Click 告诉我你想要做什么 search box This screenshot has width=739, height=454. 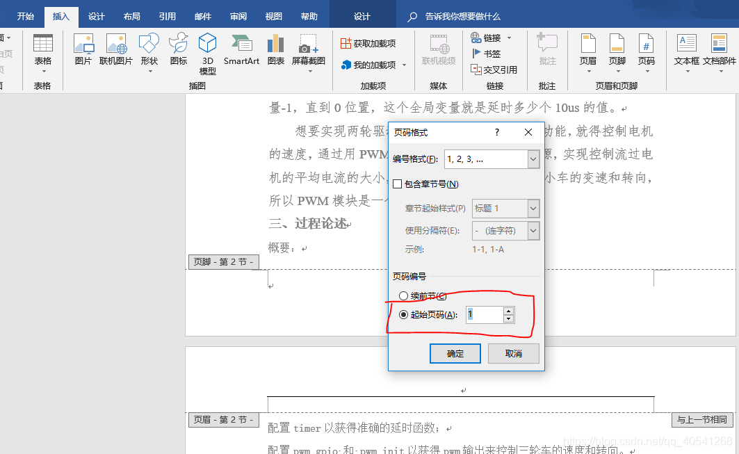[x=463, y=17]
